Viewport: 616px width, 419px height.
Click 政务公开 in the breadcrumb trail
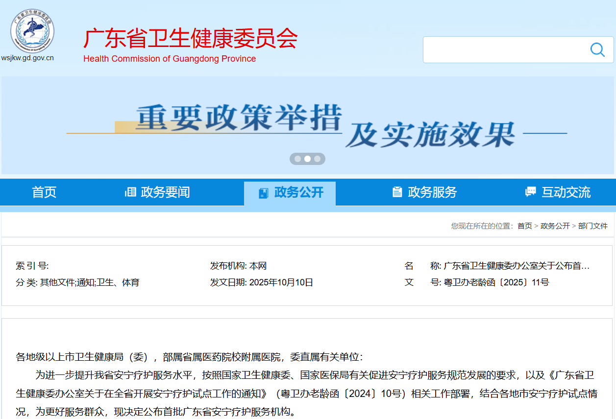(x=555, y=226)
